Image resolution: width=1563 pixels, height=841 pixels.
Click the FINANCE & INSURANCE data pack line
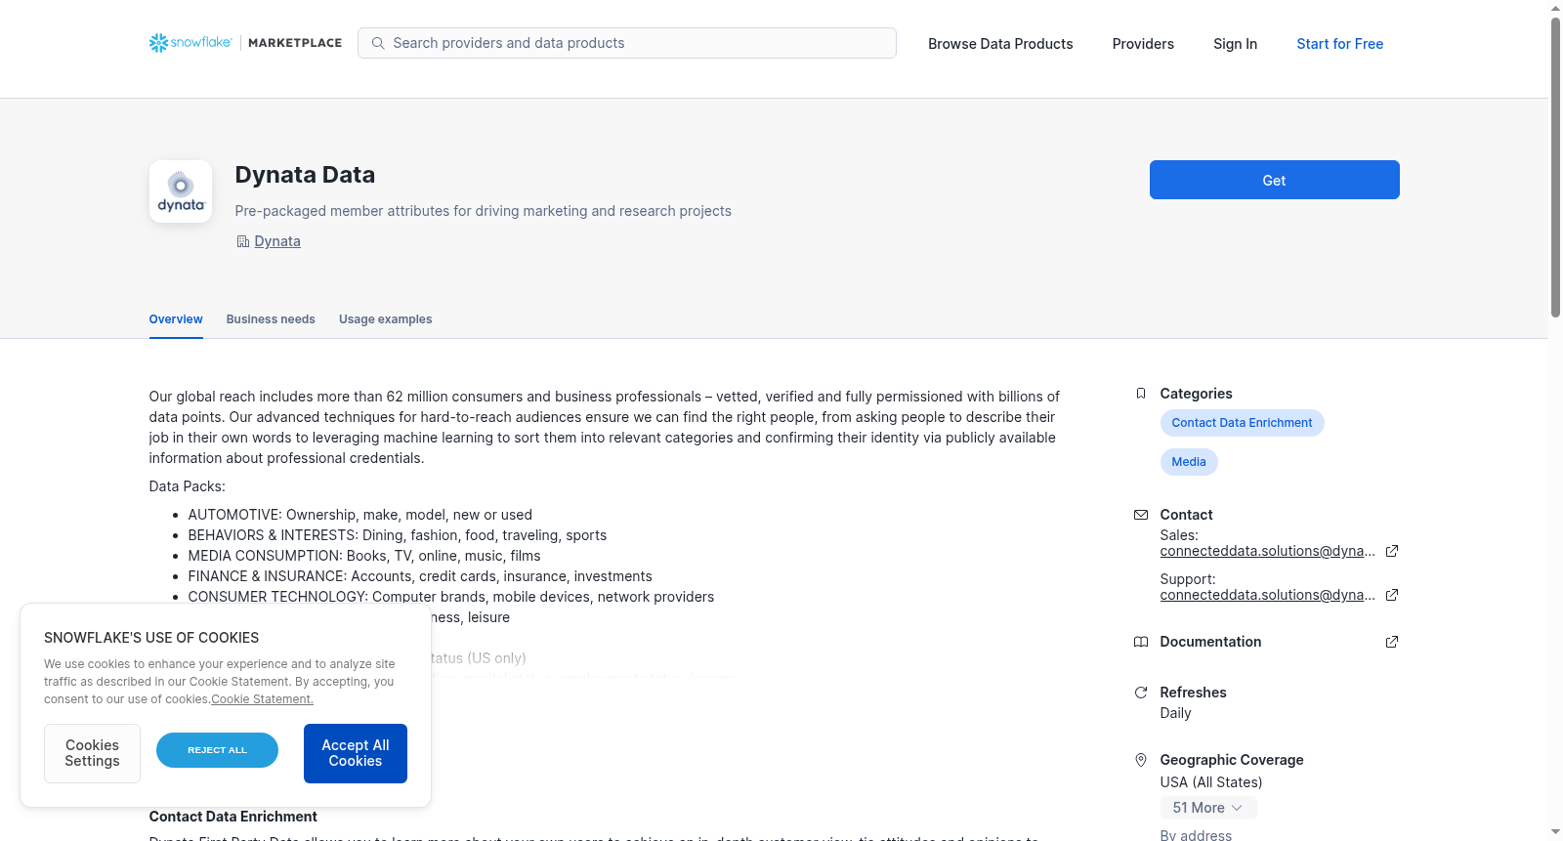(420, 576)
